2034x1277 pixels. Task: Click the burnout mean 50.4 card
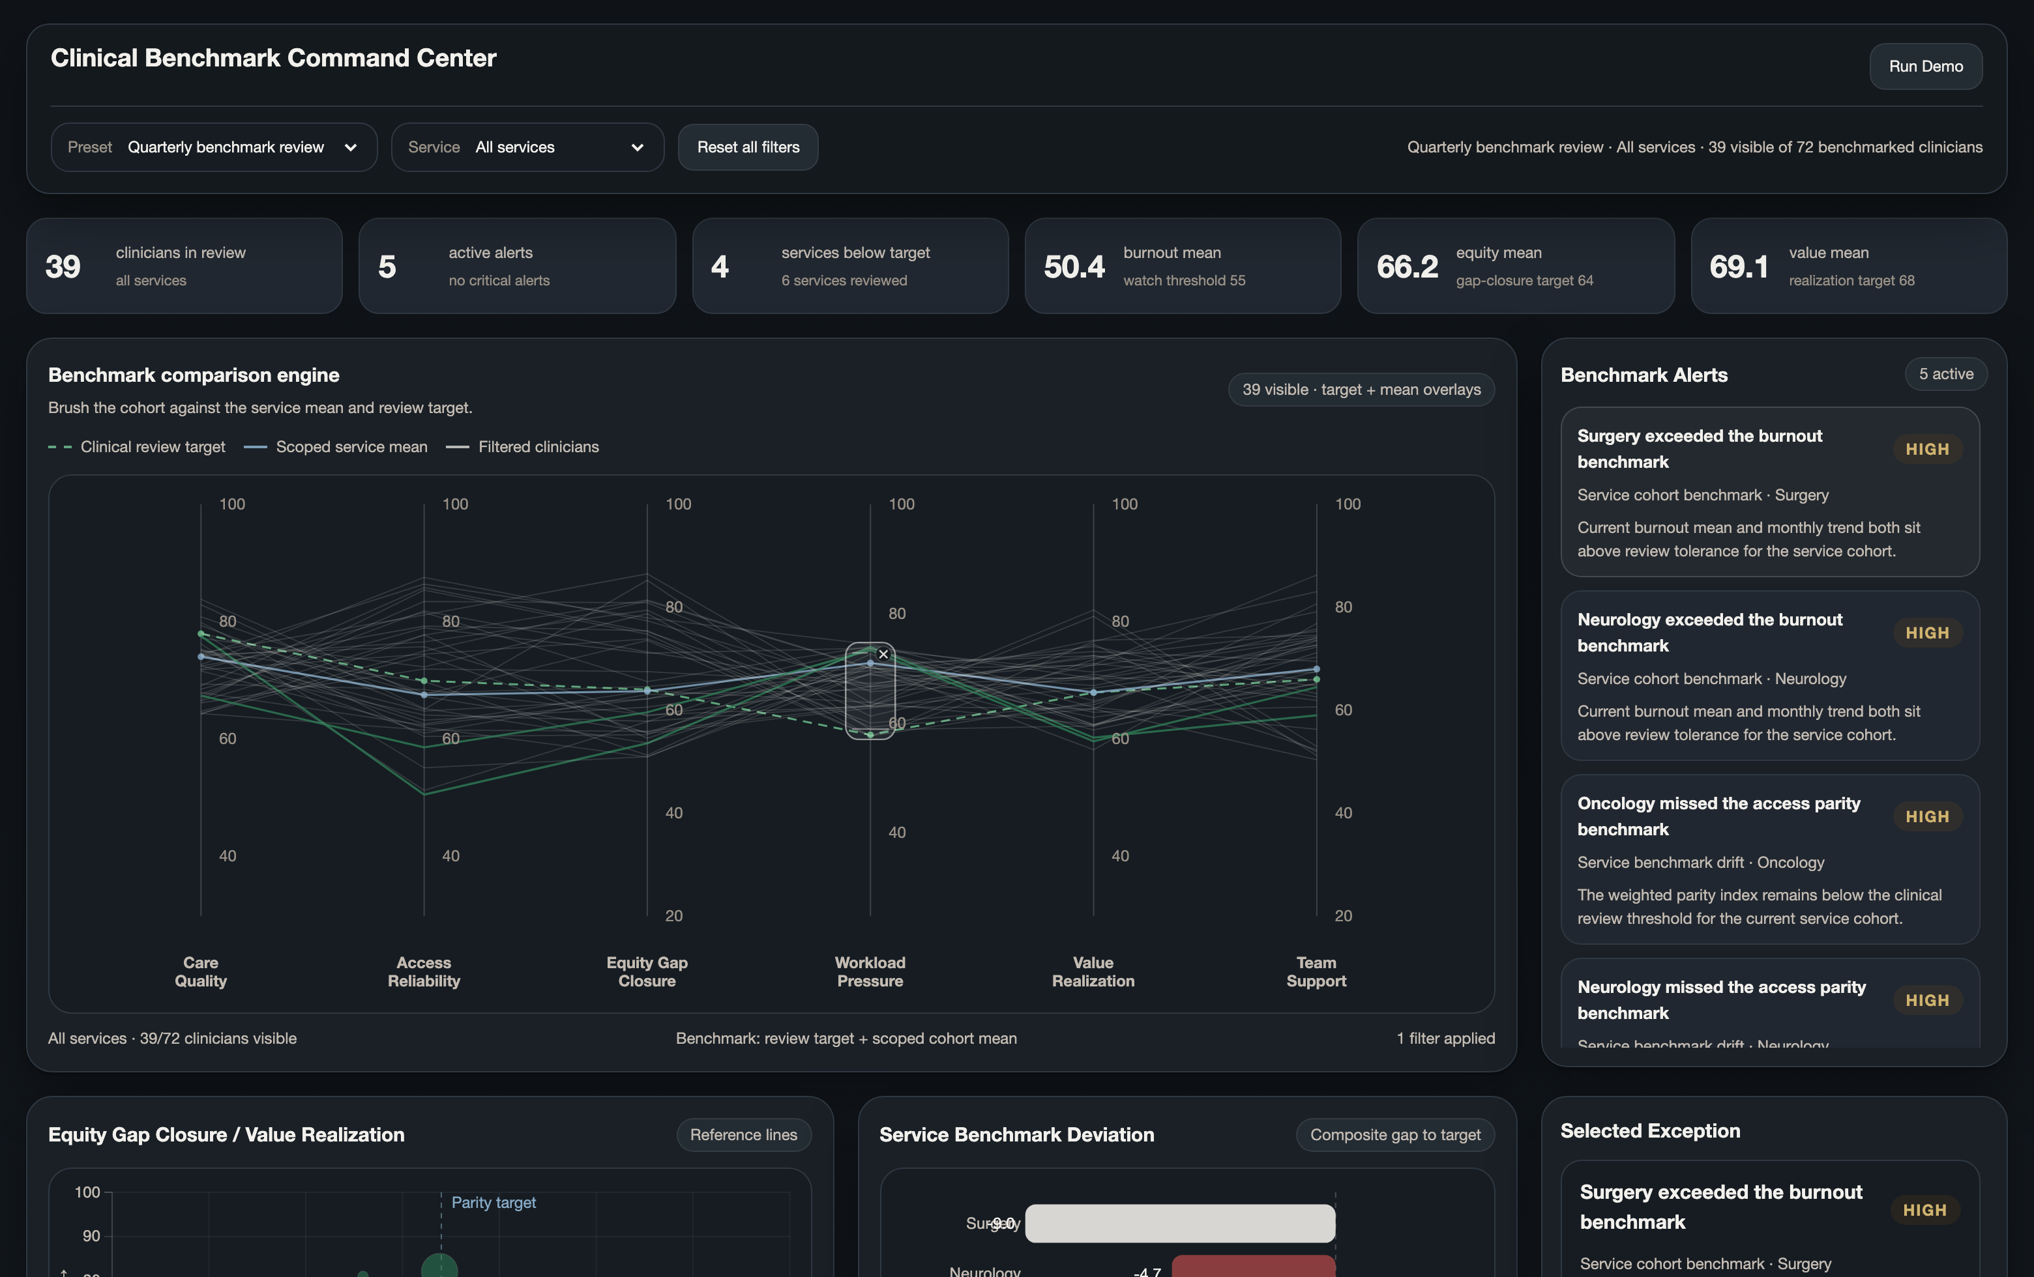[x=1183, y=266]
